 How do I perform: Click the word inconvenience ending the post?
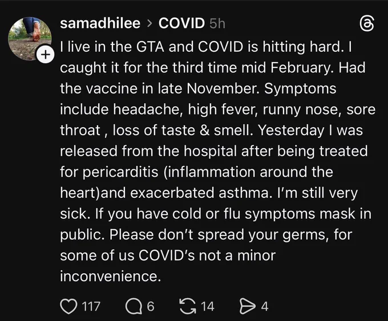(110, 276)
